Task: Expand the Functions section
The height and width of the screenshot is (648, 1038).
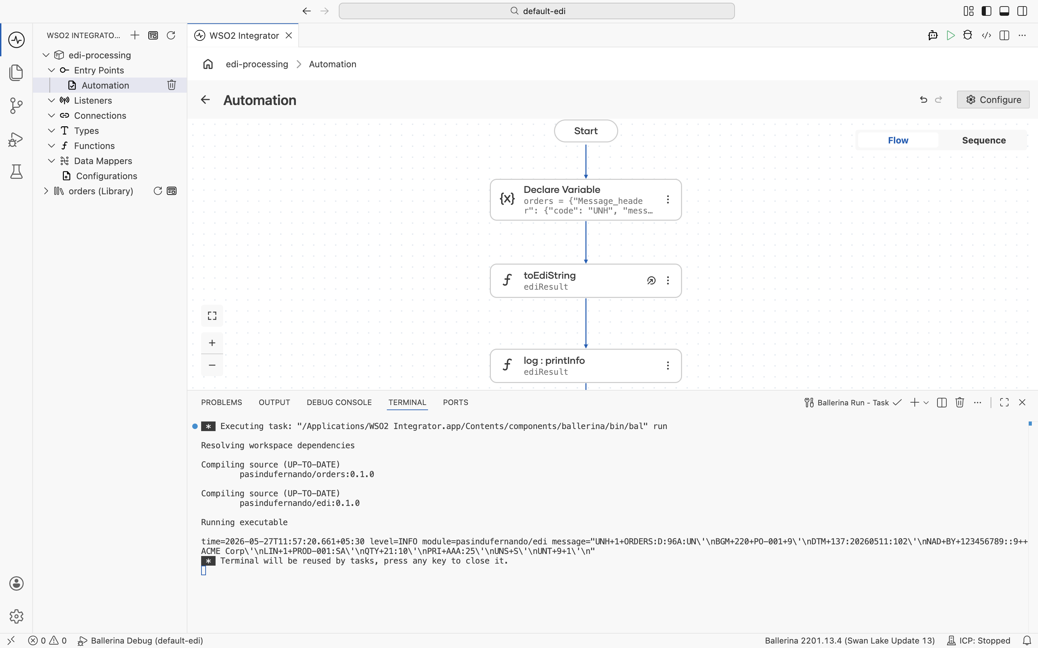Action: coord(51,146)
